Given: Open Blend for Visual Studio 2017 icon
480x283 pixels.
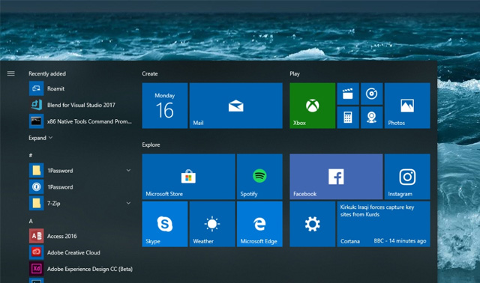Looking at the screenshot, I should 37,105.
